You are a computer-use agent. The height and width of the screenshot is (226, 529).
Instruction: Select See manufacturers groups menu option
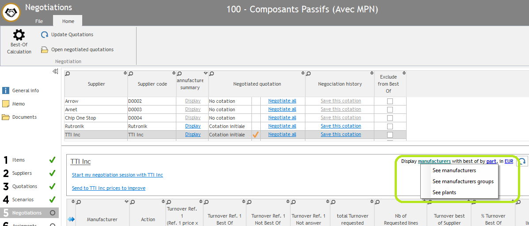click(x=463, y=181)
